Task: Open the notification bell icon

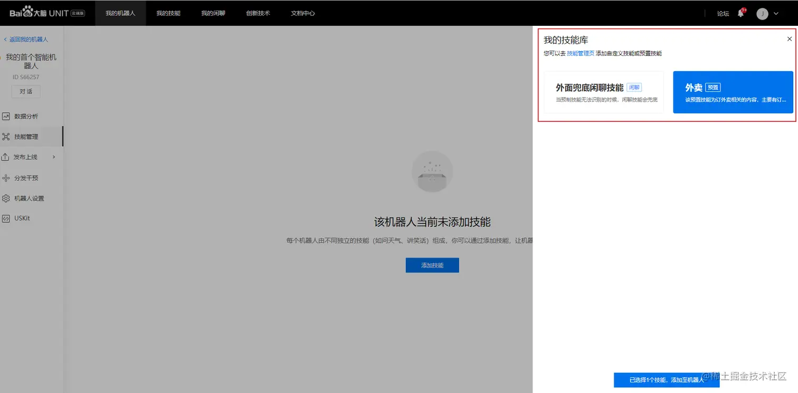Action: coord(740,13)
